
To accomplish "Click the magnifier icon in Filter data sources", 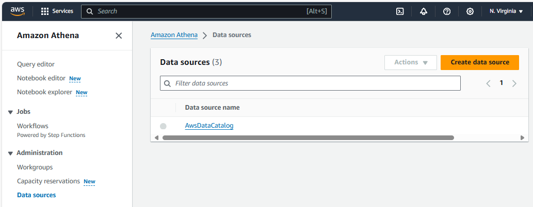I will click(167, 83).
